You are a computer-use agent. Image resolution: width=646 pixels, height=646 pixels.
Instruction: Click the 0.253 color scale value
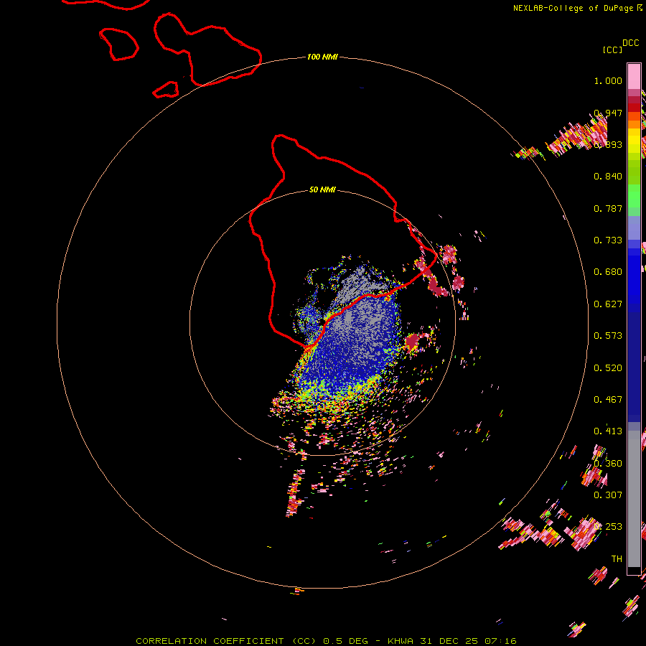pos(608,527)
